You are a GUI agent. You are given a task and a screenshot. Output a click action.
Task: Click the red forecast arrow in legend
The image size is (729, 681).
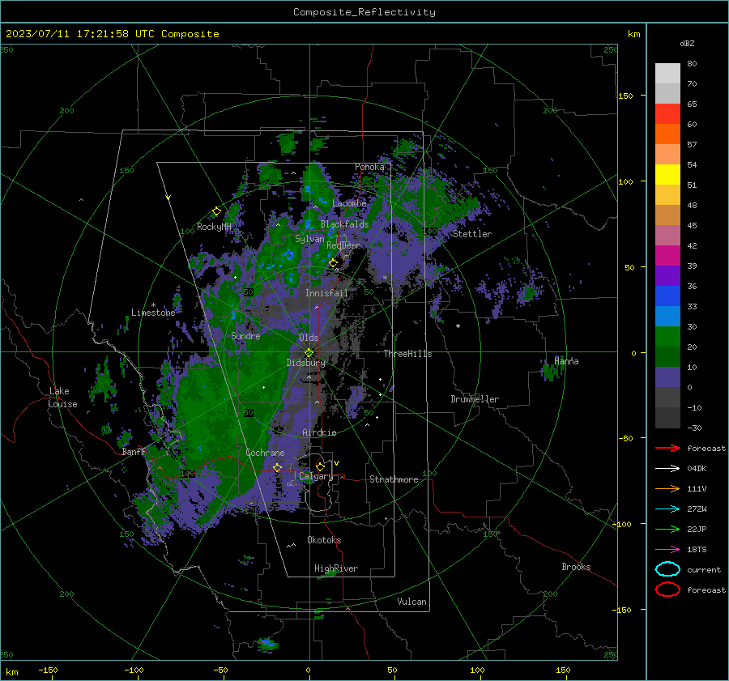coord(667,448)
